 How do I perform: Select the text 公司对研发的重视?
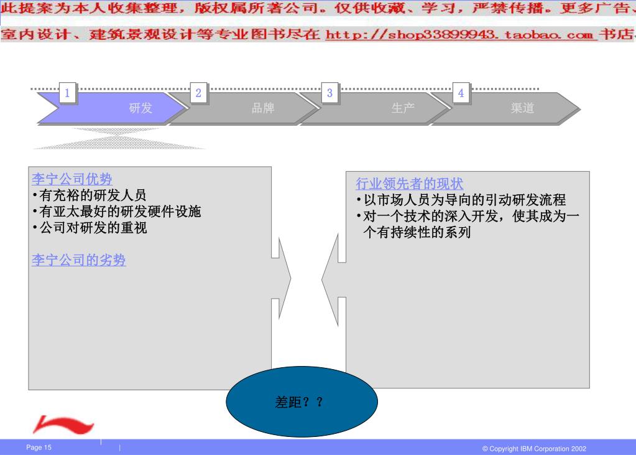pyautogui.click(x=93, y=228)
